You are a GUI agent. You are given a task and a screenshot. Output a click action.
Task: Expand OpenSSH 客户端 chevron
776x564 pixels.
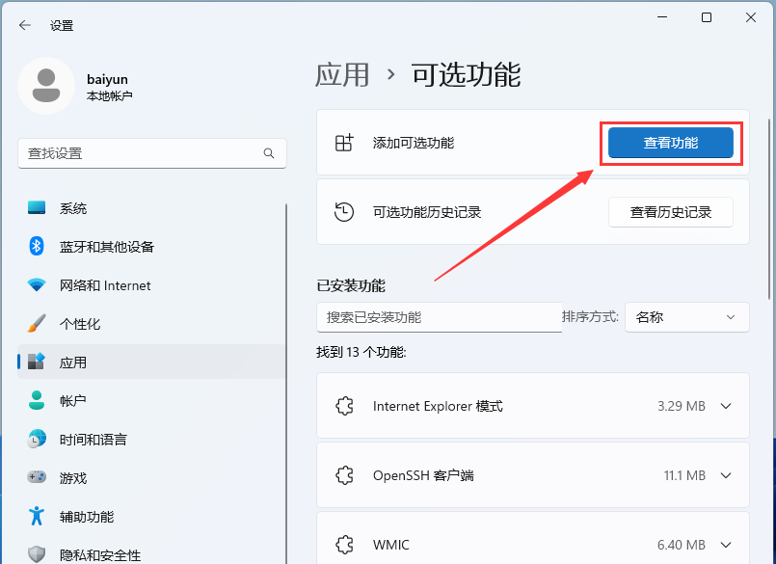[726, 475]
